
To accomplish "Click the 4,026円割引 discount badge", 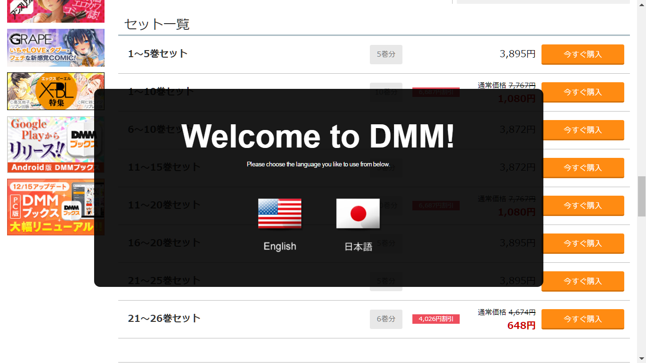I will coord(436,319).
